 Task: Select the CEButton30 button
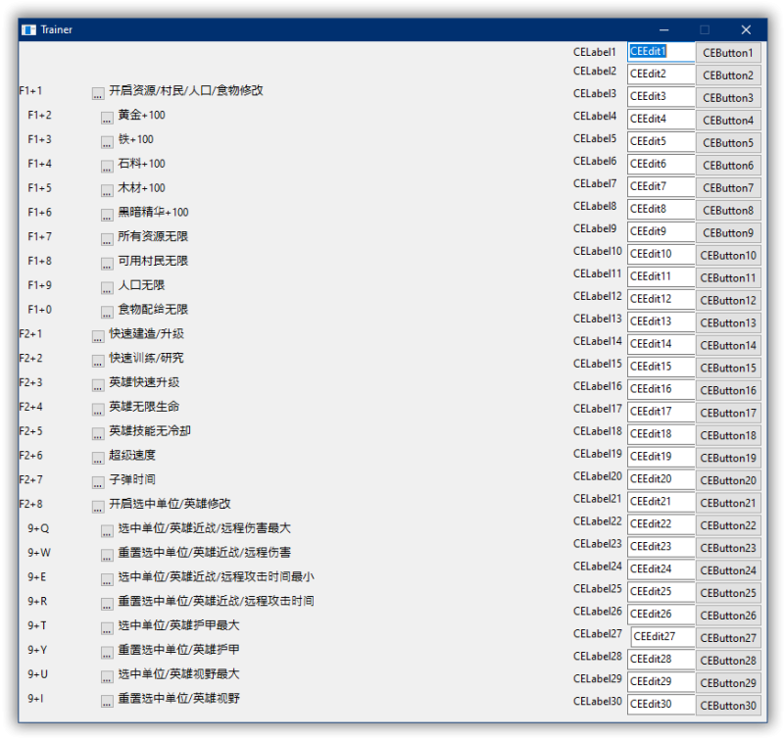tap(728, 706)
